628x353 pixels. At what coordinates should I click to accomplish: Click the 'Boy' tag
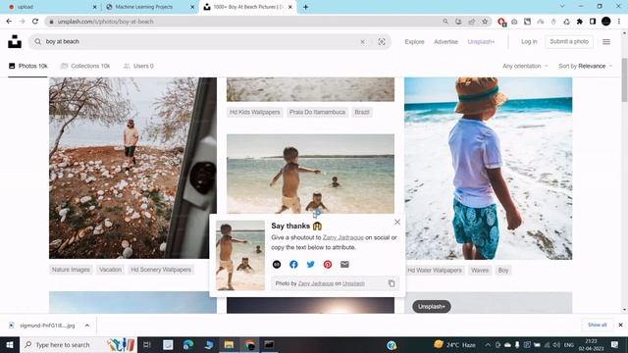[x=503, y=271]
